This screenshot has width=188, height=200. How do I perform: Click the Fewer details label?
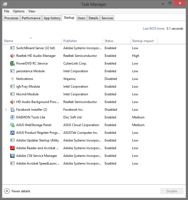coord(21,191)
